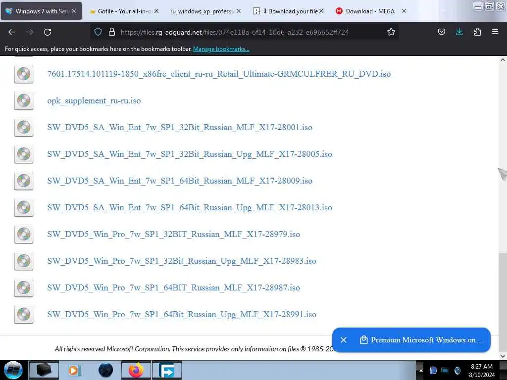The image size is (507, 380).
Task: Open media player taskbar icon
Action: point(74,370)
